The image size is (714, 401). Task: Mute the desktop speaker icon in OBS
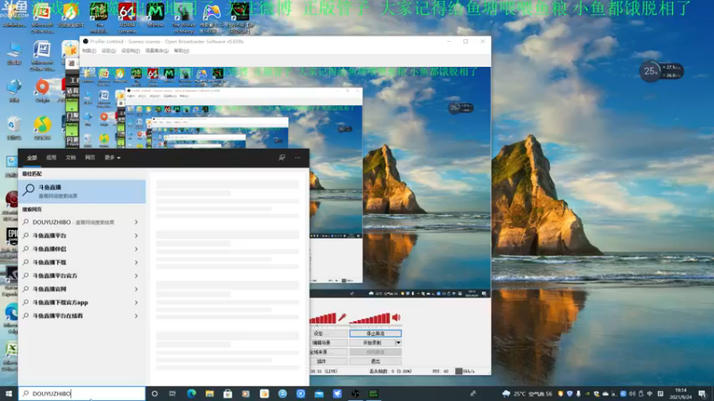[396, 317]
